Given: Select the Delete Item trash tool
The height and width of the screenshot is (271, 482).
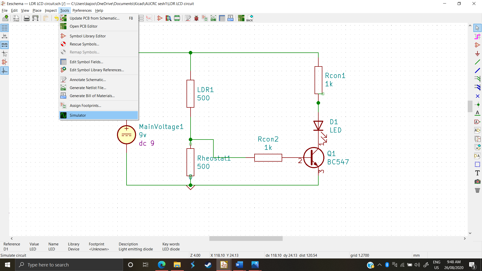Looking at the screenshot, I should (477, 190).
